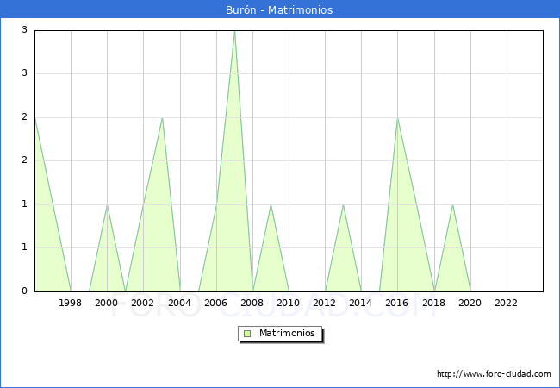This screenshot has width=560, height=388.
Task: Select the 2000 label on the x-axis
Action: (107, 303)
